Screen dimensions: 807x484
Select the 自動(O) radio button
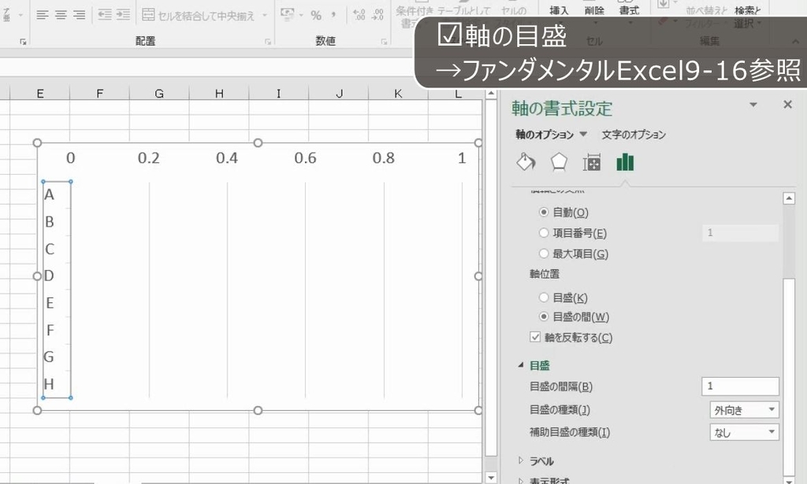coord(544,212)
